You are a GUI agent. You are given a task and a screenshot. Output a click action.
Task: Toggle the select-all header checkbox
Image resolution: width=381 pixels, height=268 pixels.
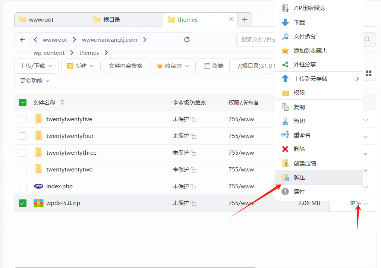[x=23, y=103]
